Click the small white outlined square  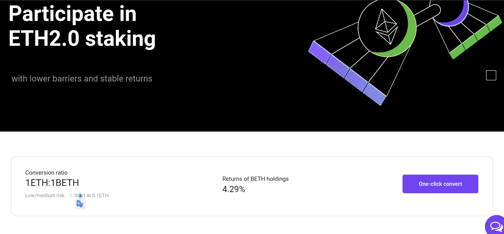tap(491, 75)
